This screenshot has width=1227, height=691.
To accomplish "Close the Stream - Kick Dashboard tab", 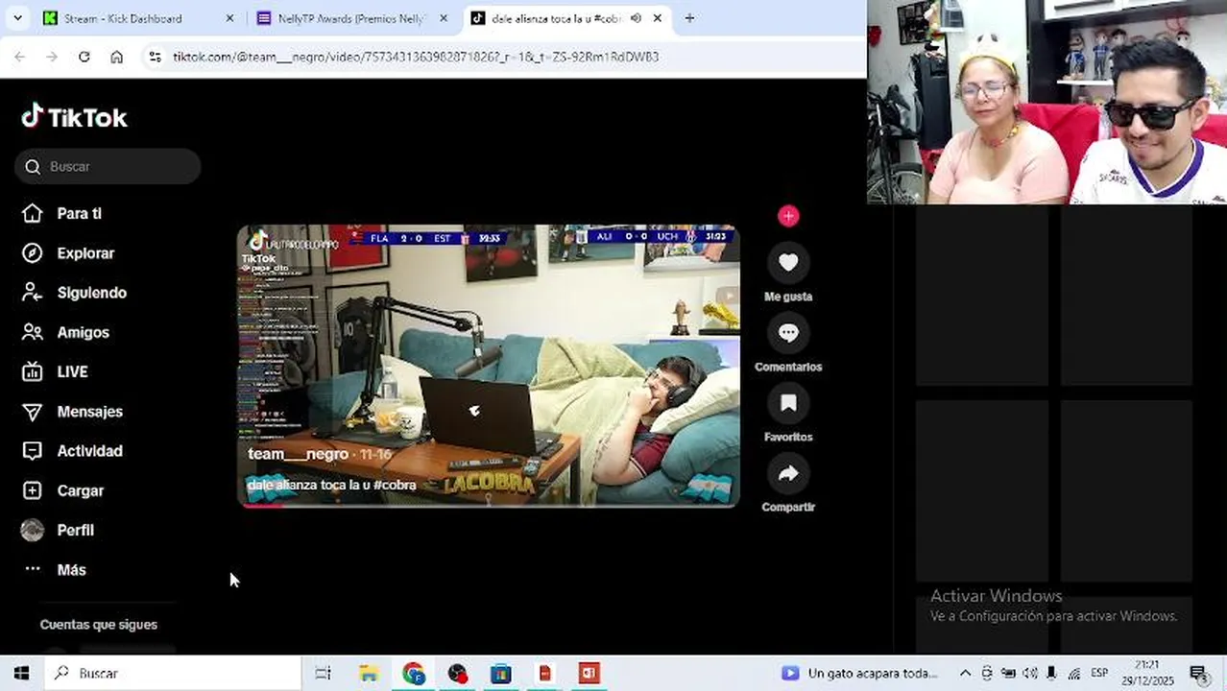I will [x=229, y=18].
